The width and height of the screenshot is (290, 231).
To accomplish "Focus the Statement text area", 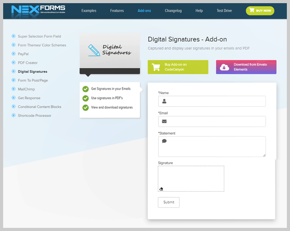I will 212,147.
